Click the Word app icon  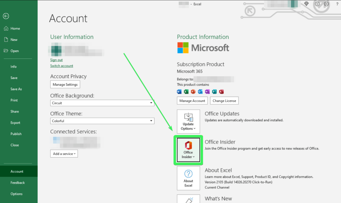pyautogui.click(x=179, y=92)
